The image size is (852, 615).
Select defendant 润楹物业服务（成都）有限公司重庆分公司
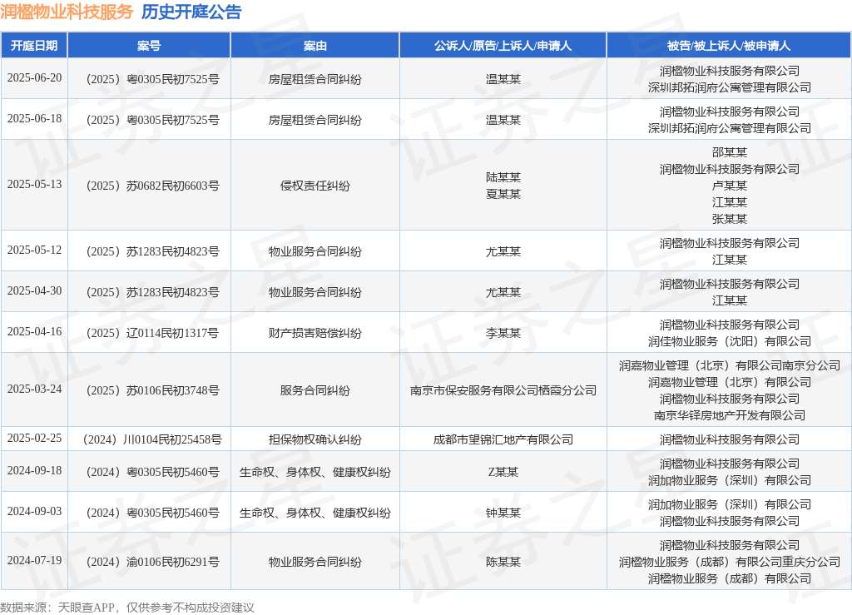coord(729,562)
